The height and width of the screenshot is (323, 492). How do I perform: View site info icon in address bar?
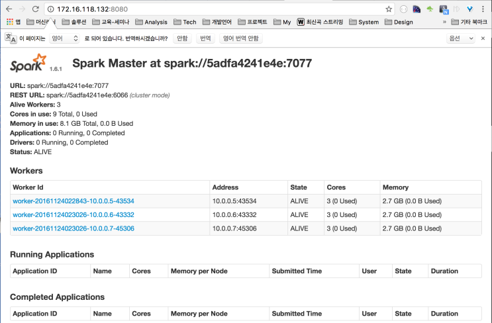pos(50,9)
